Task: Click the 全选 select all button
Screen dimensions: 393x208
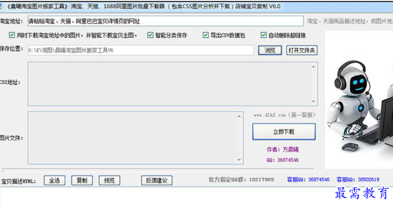Action: [54, 180]
